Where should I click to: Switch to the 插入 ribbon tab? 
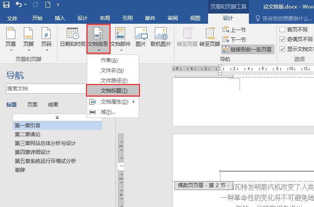[60, 18]
